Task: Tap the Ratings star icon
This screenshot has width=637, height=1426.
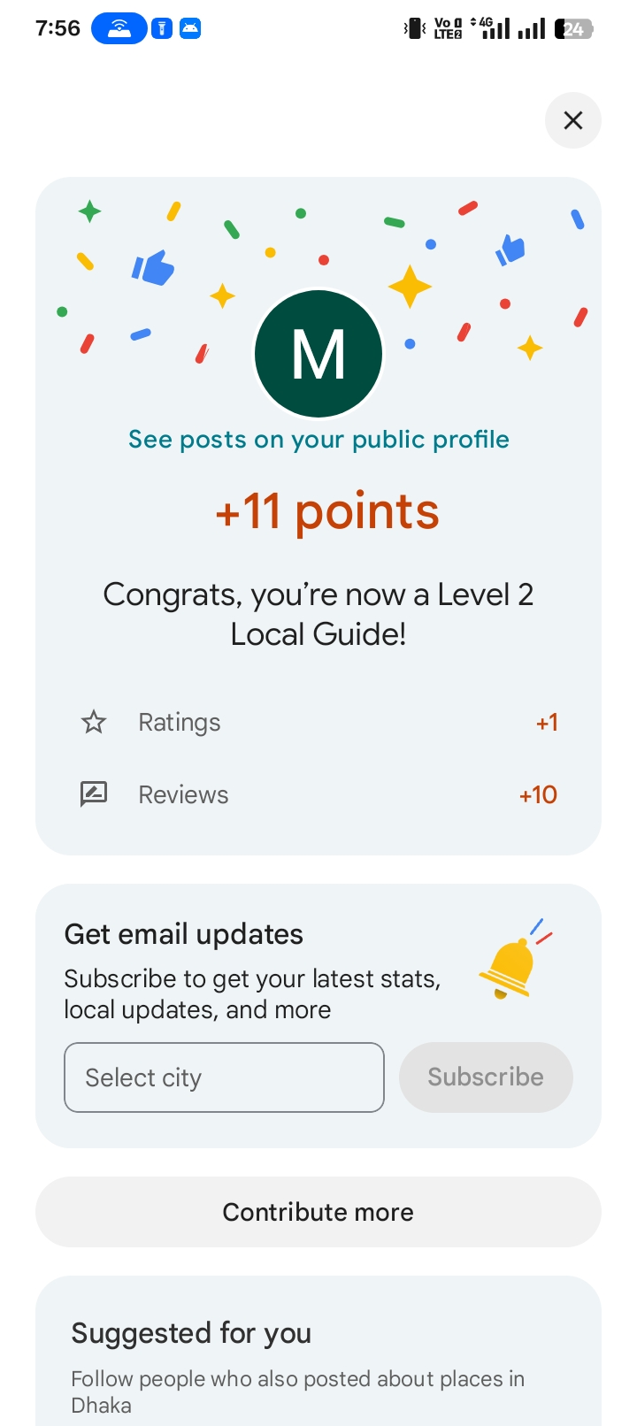Action: tap(94, 723)
